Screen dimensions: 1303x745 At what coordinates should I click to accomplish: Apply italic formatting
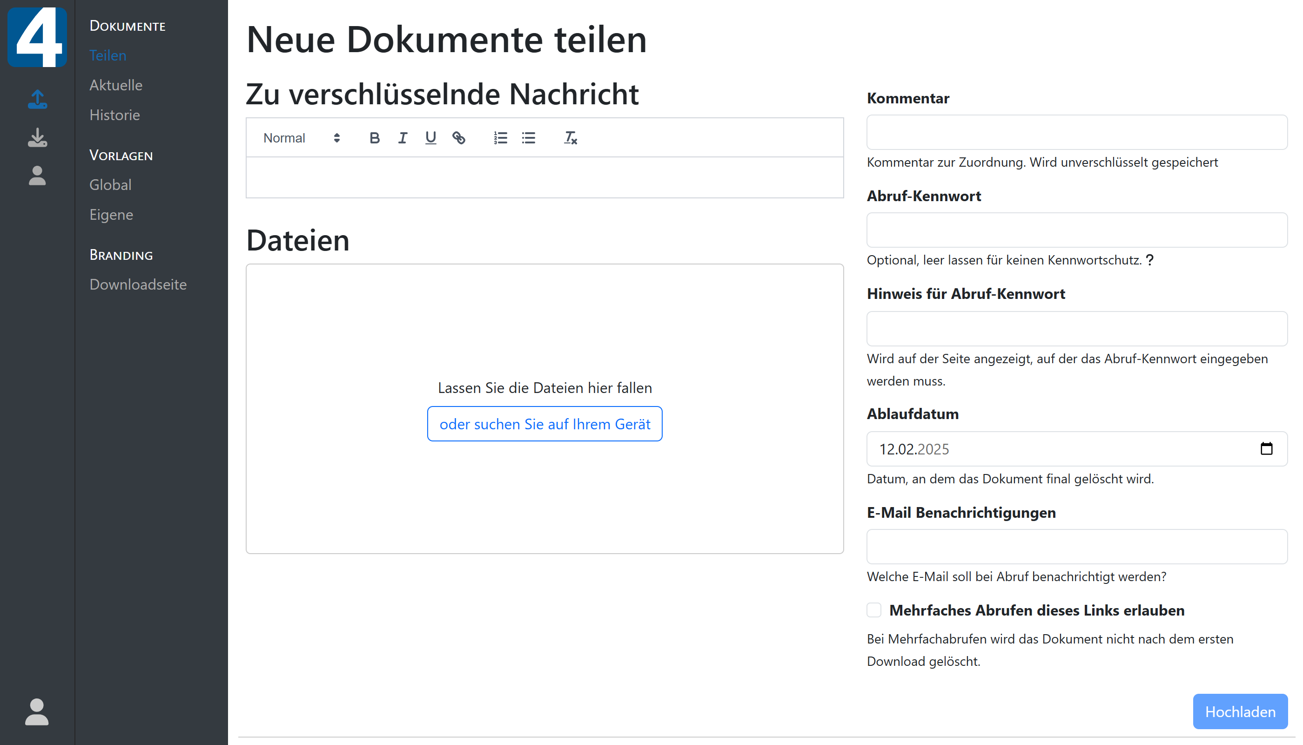[403, 138]
